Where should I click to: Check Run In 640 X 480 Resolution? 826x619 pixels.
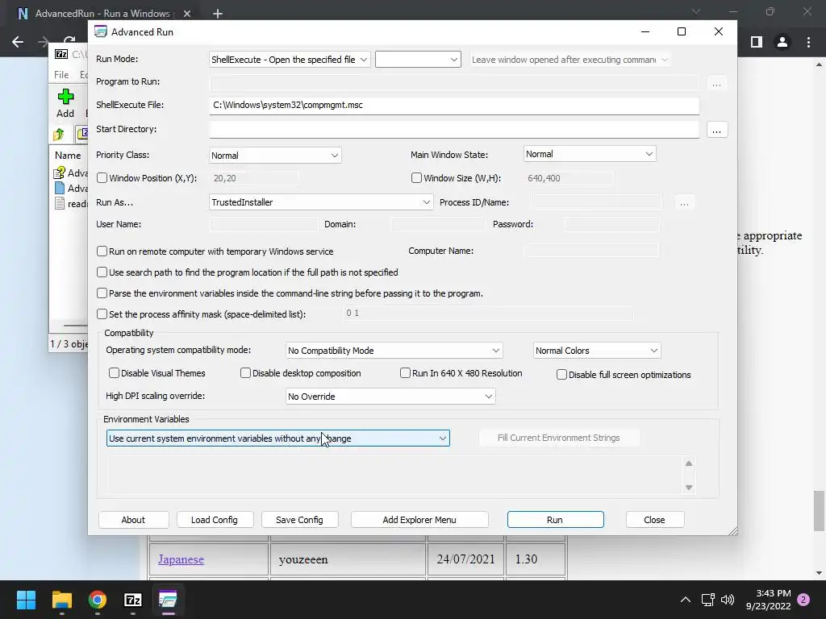pos(405,372)
